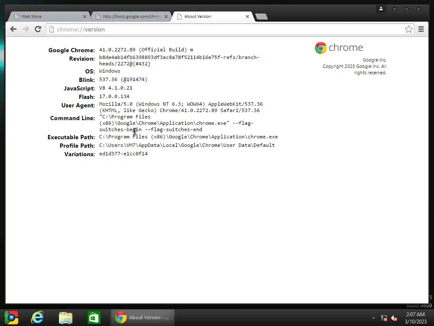Click the muted volume tray icon
Screen dimensions: 434x326
coord(394,318)
